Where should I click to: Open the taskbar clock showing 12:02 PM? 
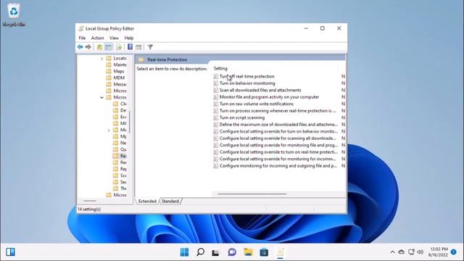[x=439, y=252]
